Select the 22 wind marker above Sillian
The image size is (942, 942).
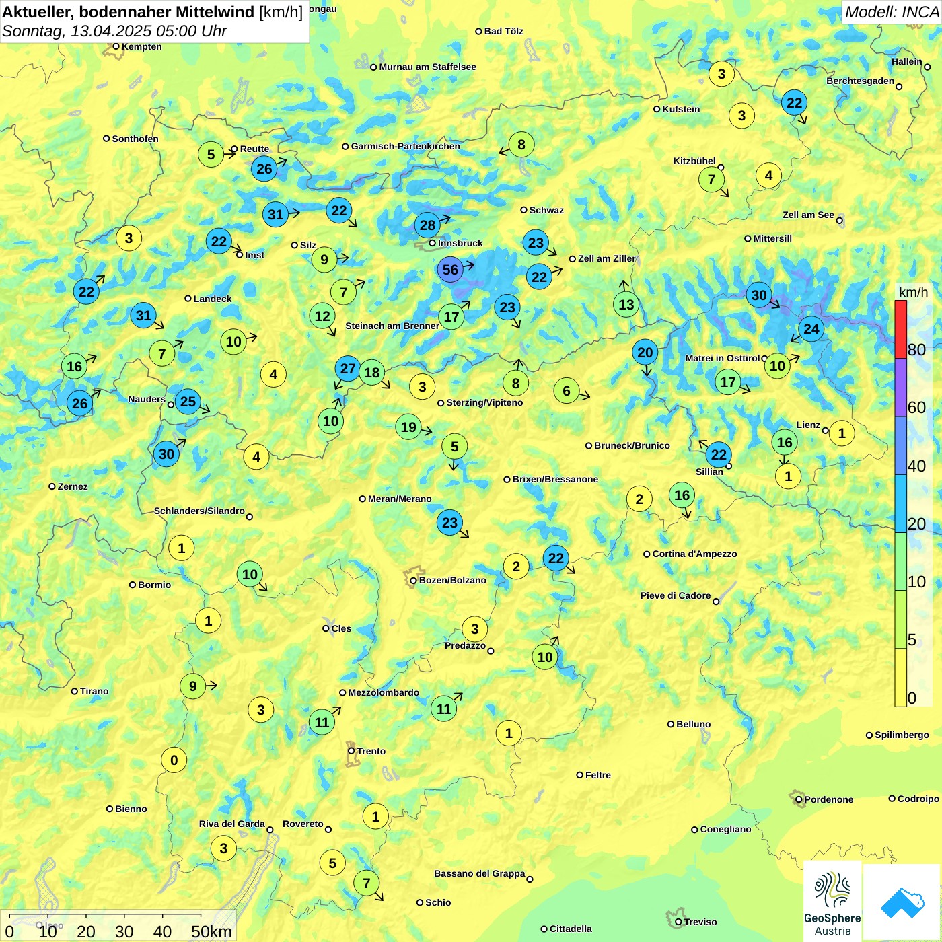pos(719,454)
